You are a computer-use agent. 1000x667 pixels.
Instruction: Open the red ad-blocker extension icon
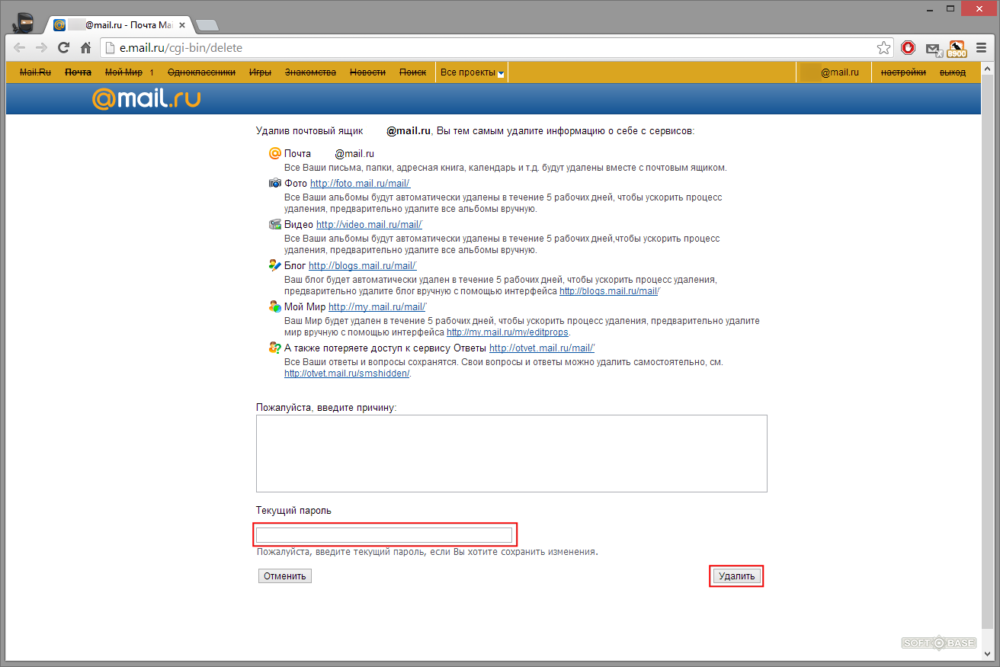[908, 48]
